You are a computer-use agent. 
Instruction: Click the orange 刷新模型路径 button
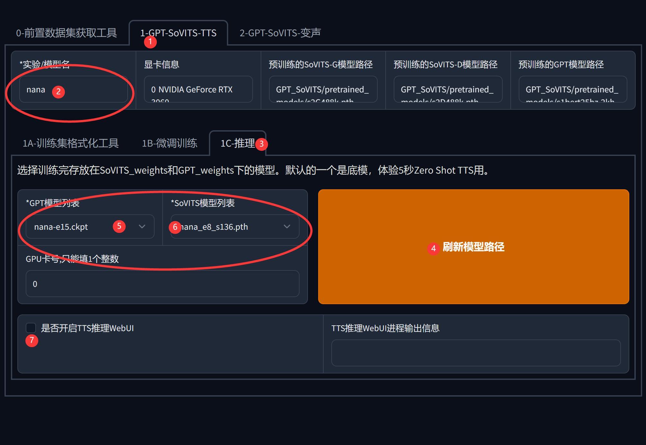pos(473,247)
